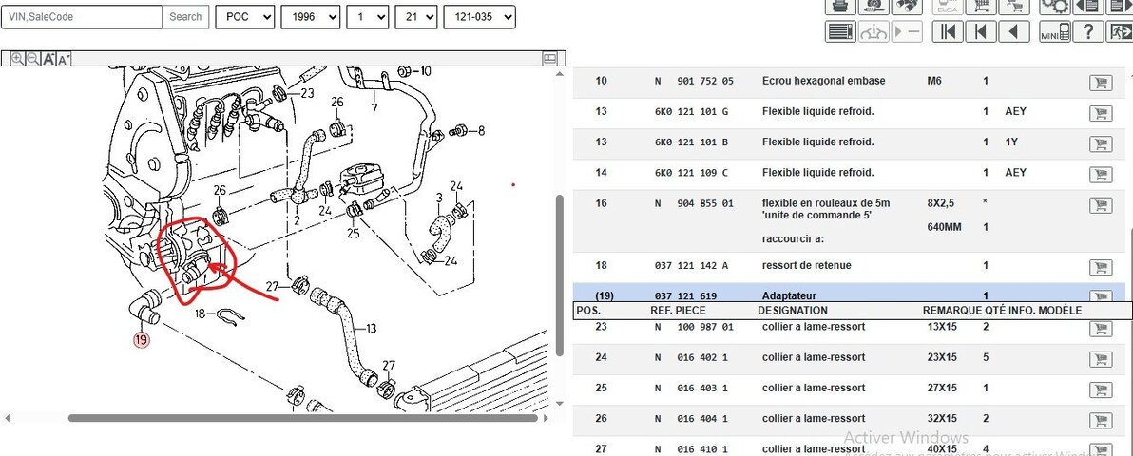Click the zoom out magnifier icon
1133x456 pixels.
(x=32, y=59)
